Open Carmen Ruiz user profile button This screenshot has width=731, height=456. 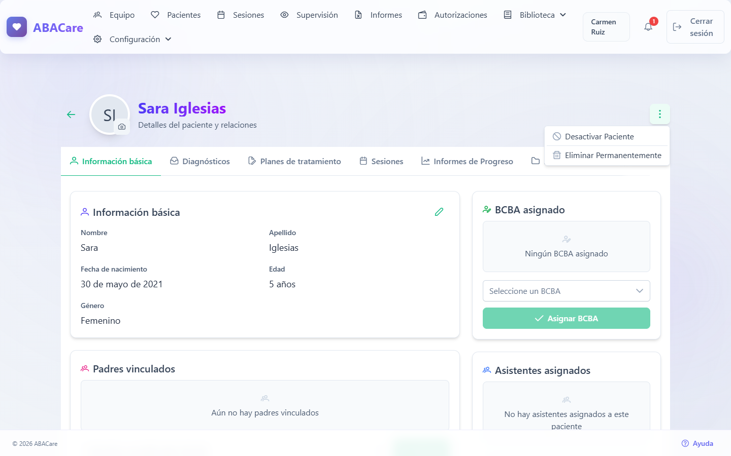pyautogui.click(x=606, y=27)
